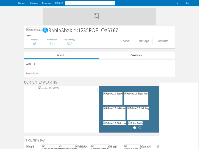The image size is (199, 149).
Task: Open friend tomt18's avatar
Action: point(146,146)
